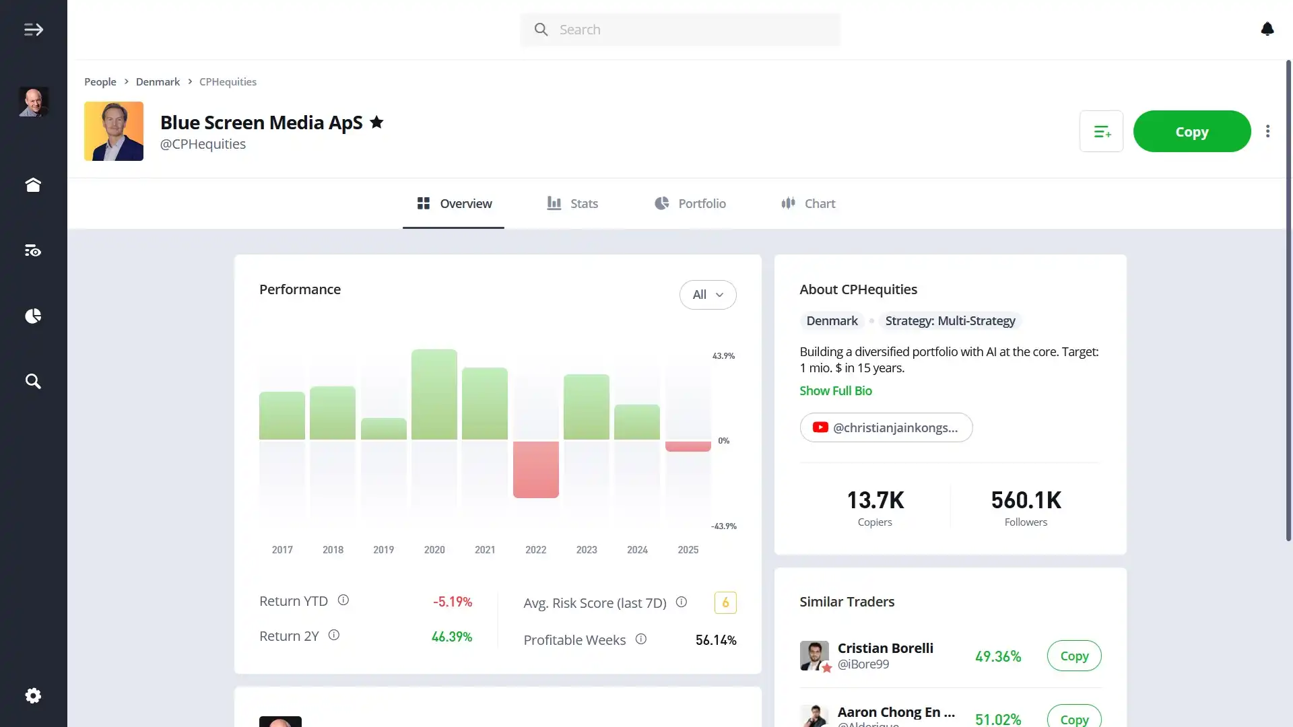Open the Watchlist sidebar icon

tap(33, 250)
